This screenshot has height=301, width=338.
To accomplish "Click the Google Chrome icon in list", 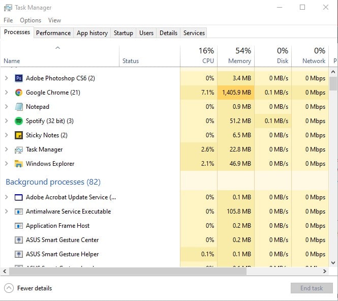I will pyautogui.click(x=19, y=93).
